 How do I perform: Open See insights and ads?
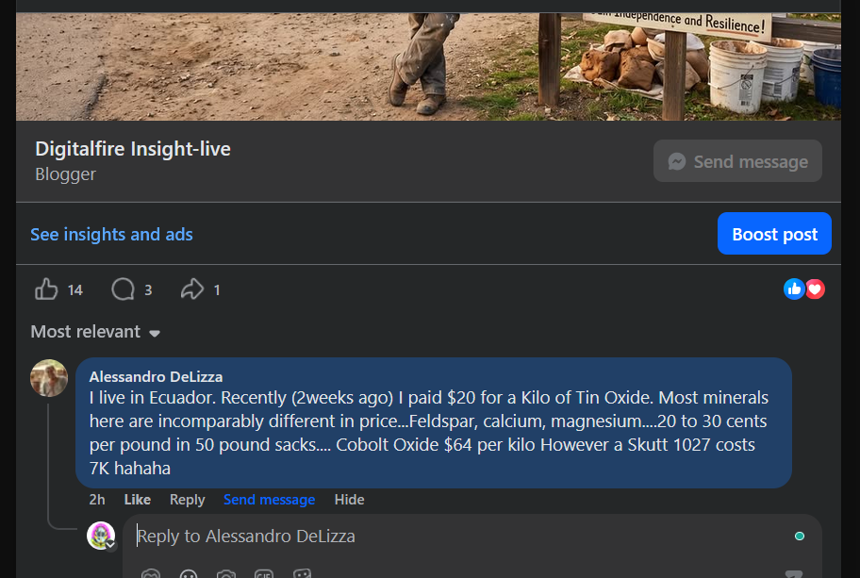tap(111, 234)
